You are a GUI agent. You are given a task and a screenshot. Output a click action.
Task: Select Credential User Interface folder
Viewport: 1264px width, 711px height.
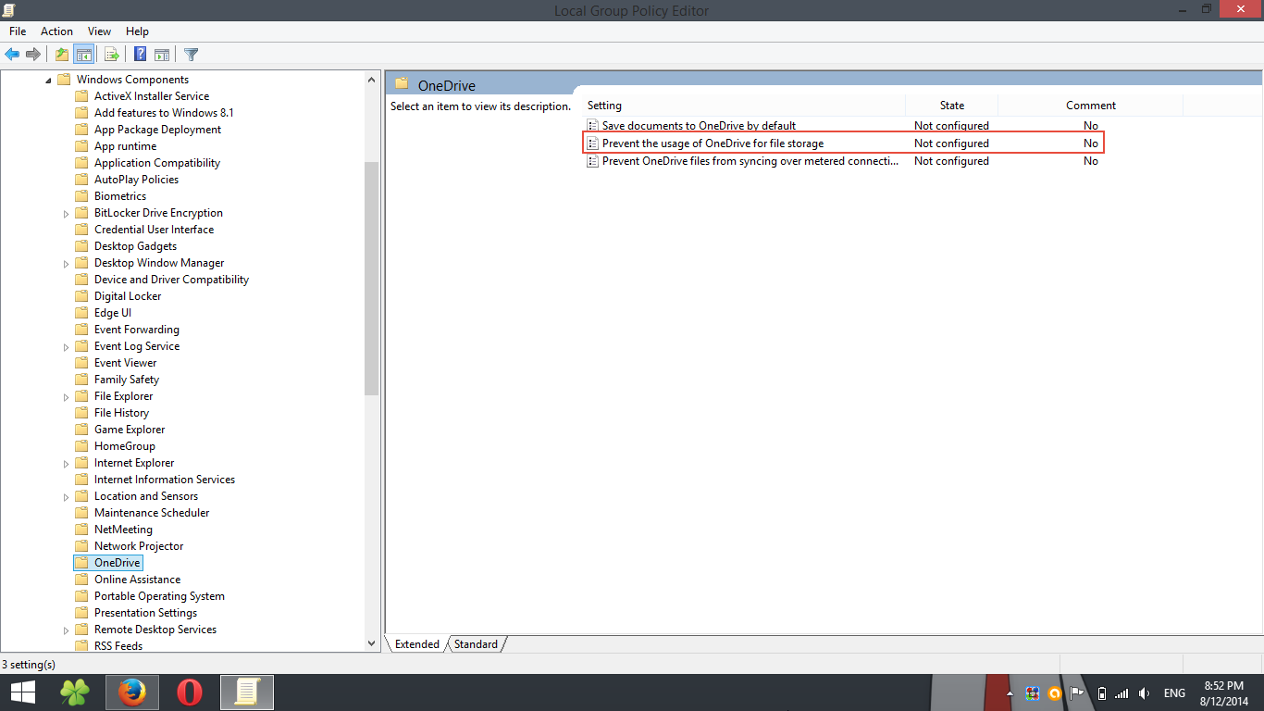(x=154, y=230)
